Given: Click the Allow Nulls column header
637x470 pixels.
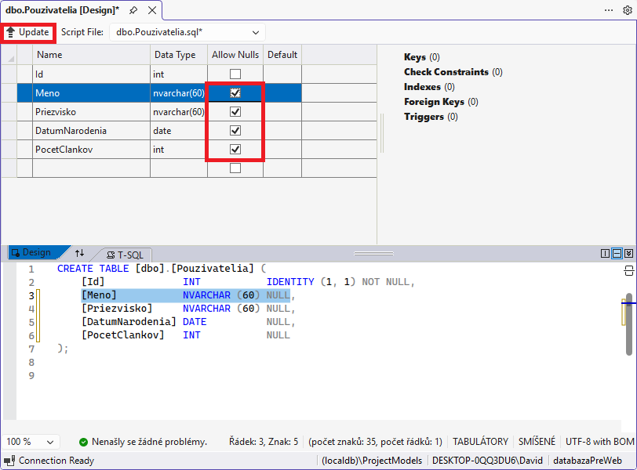Looking at the screenshot, I should tap(235, 55).
